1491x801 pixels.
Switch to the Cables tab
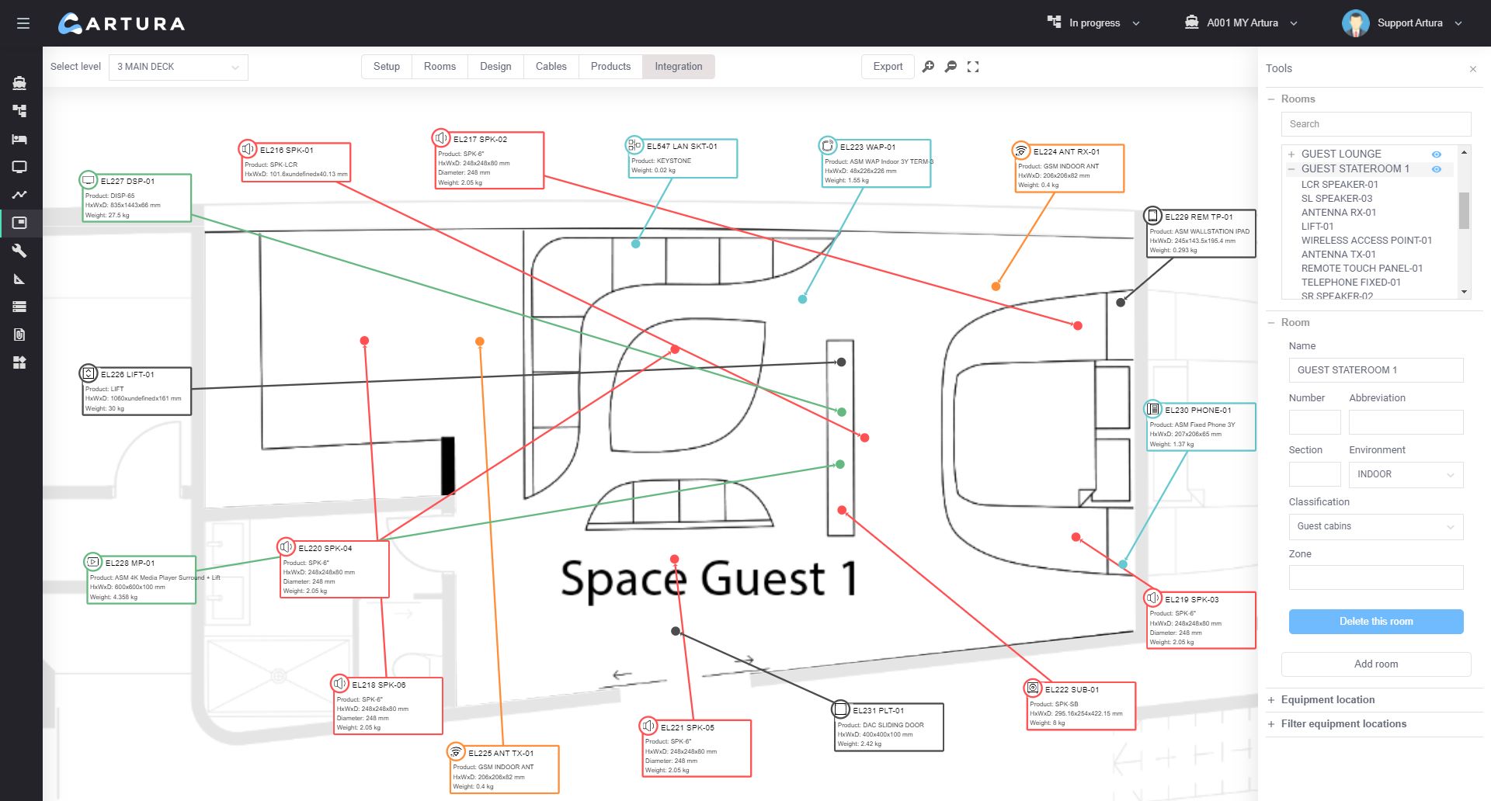coord(551,67)
